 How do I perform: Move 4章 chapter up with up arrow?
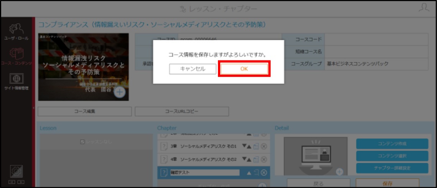(x=249, y=159)
